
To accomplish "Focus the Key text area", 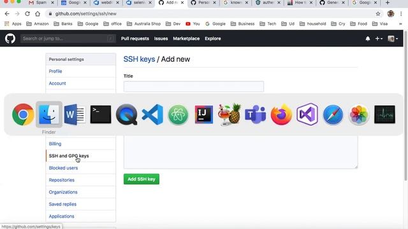I will click(241, 153).
